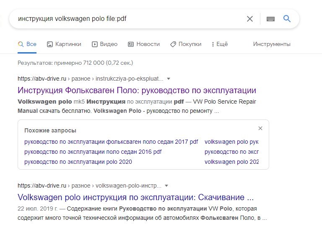This screenshot has height=234, width=322.
Task: Expand dropdown arrow beside volkswagen-polo-инстр URL
Action: pyautogui.click(x=166, y=186)
